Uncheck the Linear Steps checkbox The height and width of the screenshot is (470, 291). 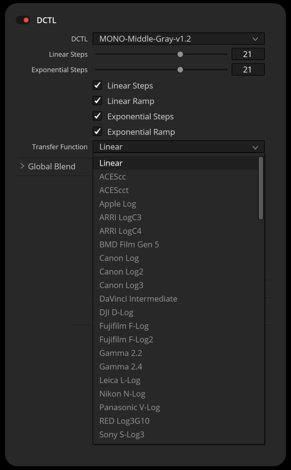97,85
